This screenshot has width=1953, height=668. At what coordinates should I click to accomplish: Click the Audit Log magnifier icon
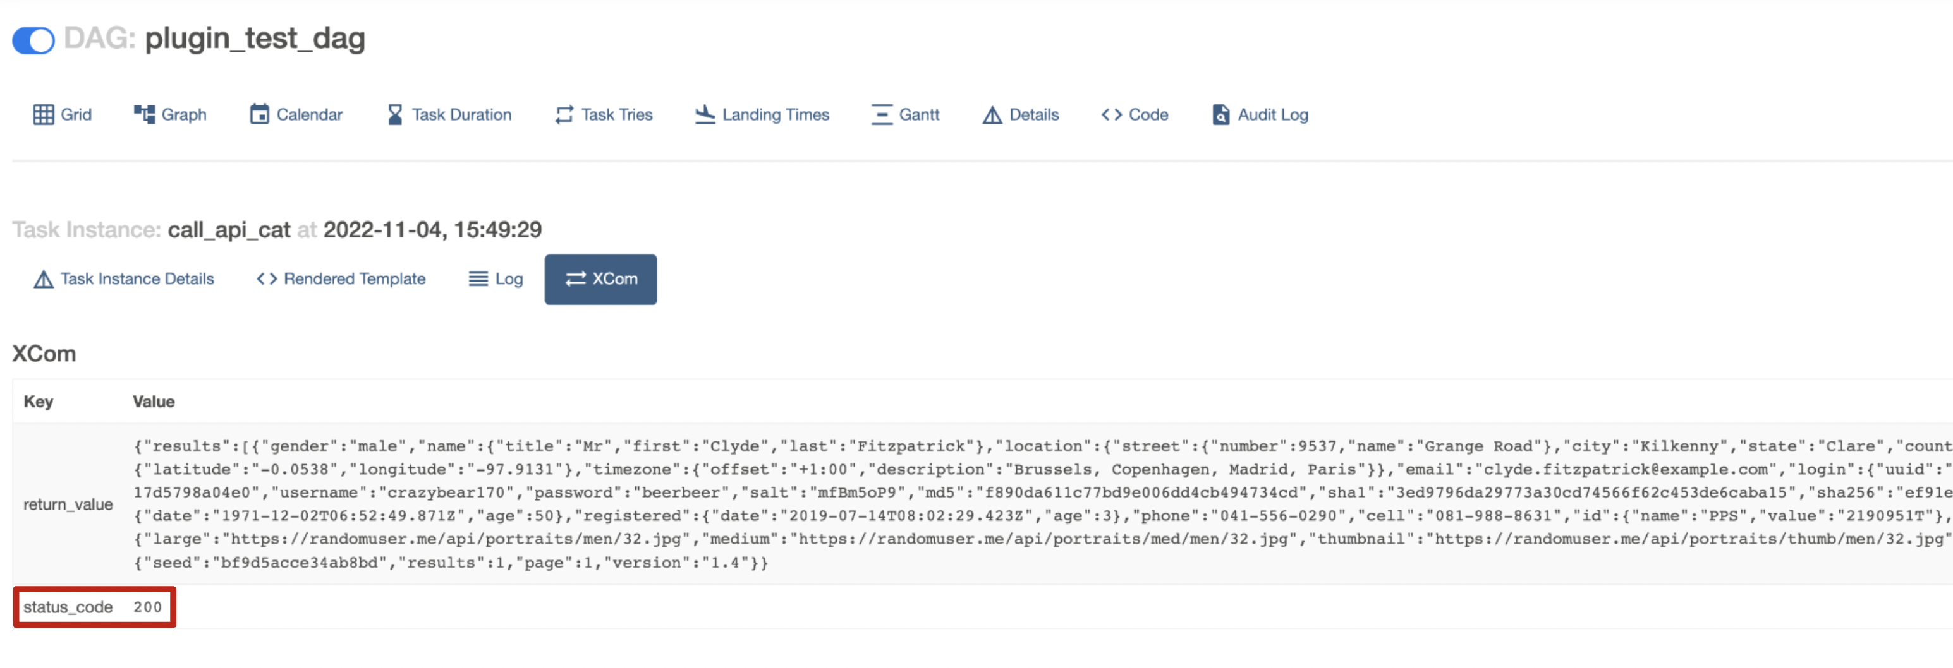point(1220,114)
